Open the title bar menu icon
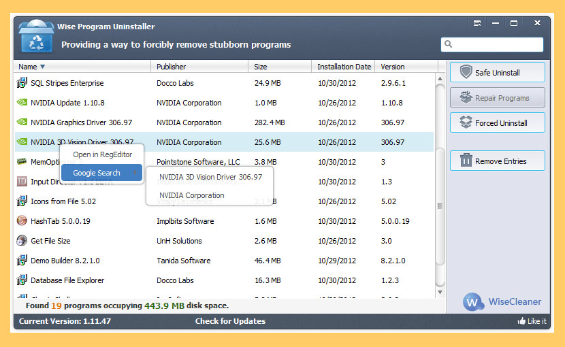565x347 pixels. (477, 23)
